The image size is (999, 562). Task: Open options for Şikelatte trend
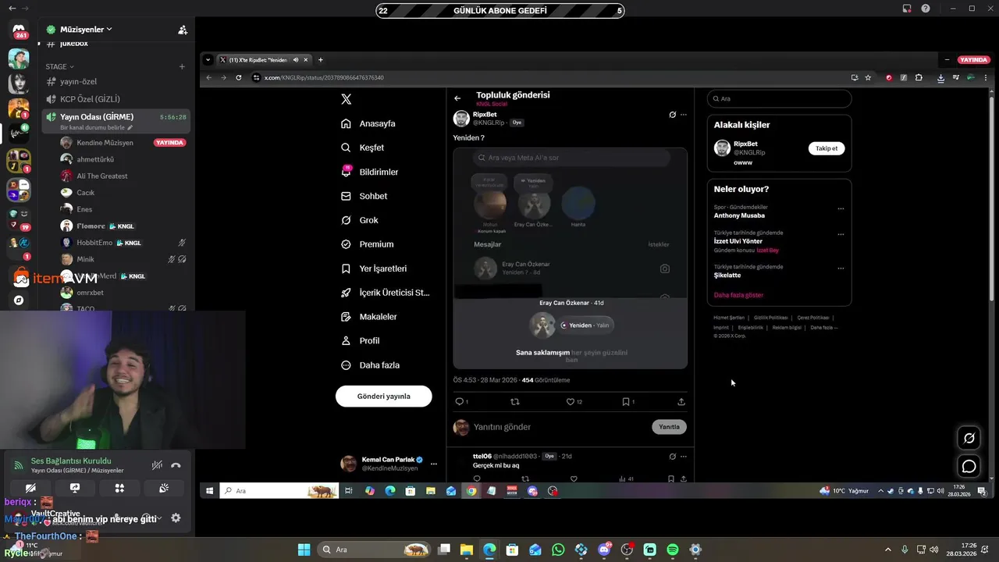(x=841, y=268)
